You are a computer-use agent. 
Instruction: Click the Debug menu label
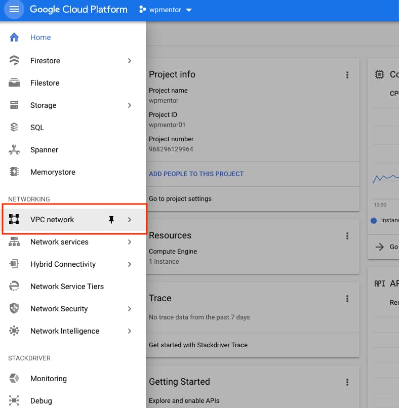click(x=41, y=401)
